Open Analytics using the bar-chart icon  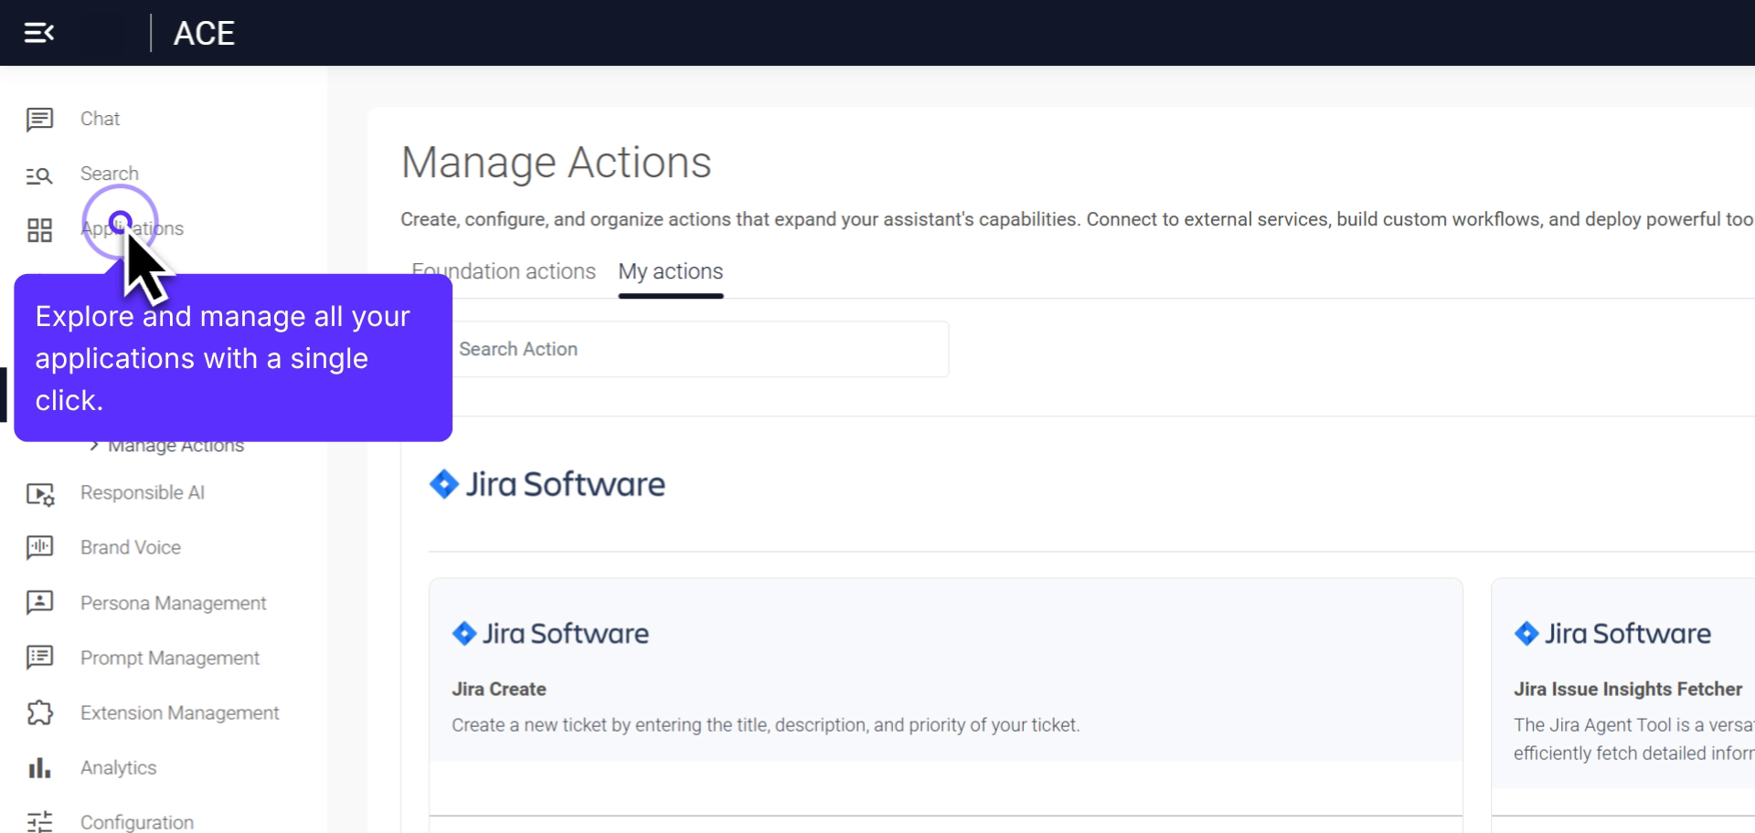(39, 768)
